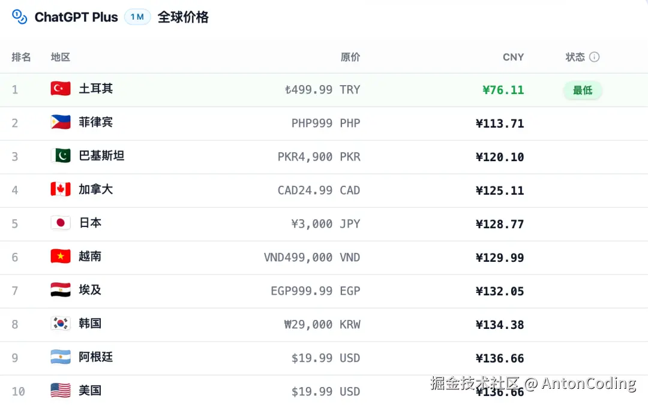Click the 全球价格 heading

pos(183,17)
